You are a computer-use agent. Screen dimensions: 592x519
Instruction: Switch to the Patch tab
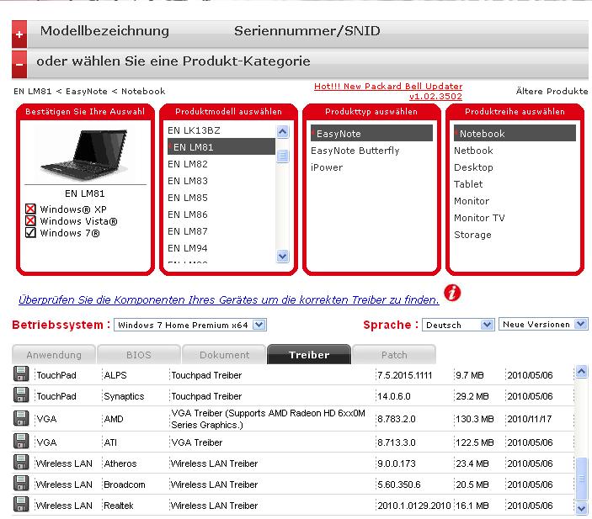coord(394,354)
